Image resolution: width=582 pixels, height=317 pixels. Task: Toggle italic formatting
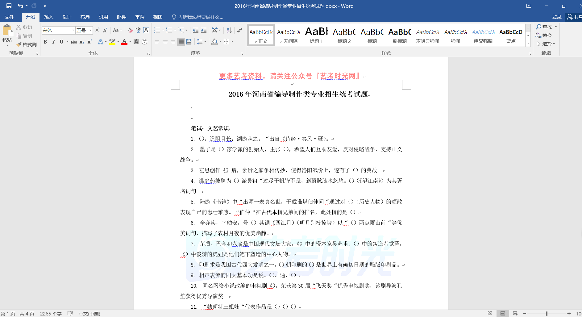coord(53,42)
